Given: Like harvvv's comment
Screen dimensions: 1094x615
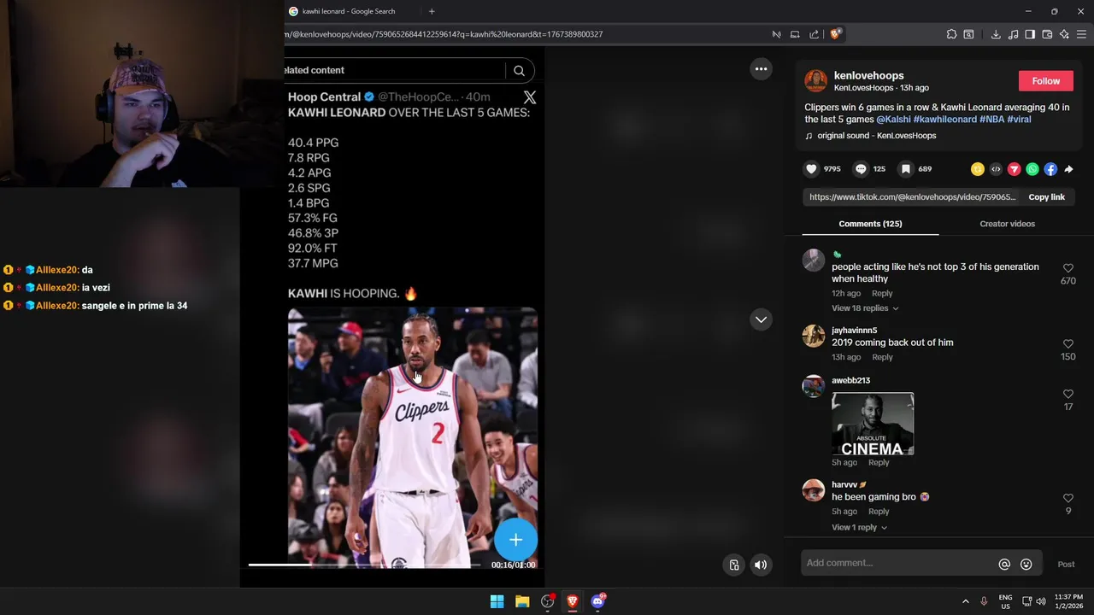Looking at the screenshot, I should 1068,498.
